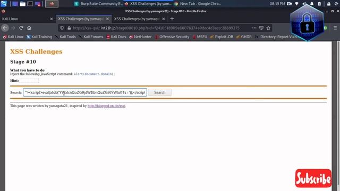
Task: Click the Stage #10 heading
Action: (23, 62)
